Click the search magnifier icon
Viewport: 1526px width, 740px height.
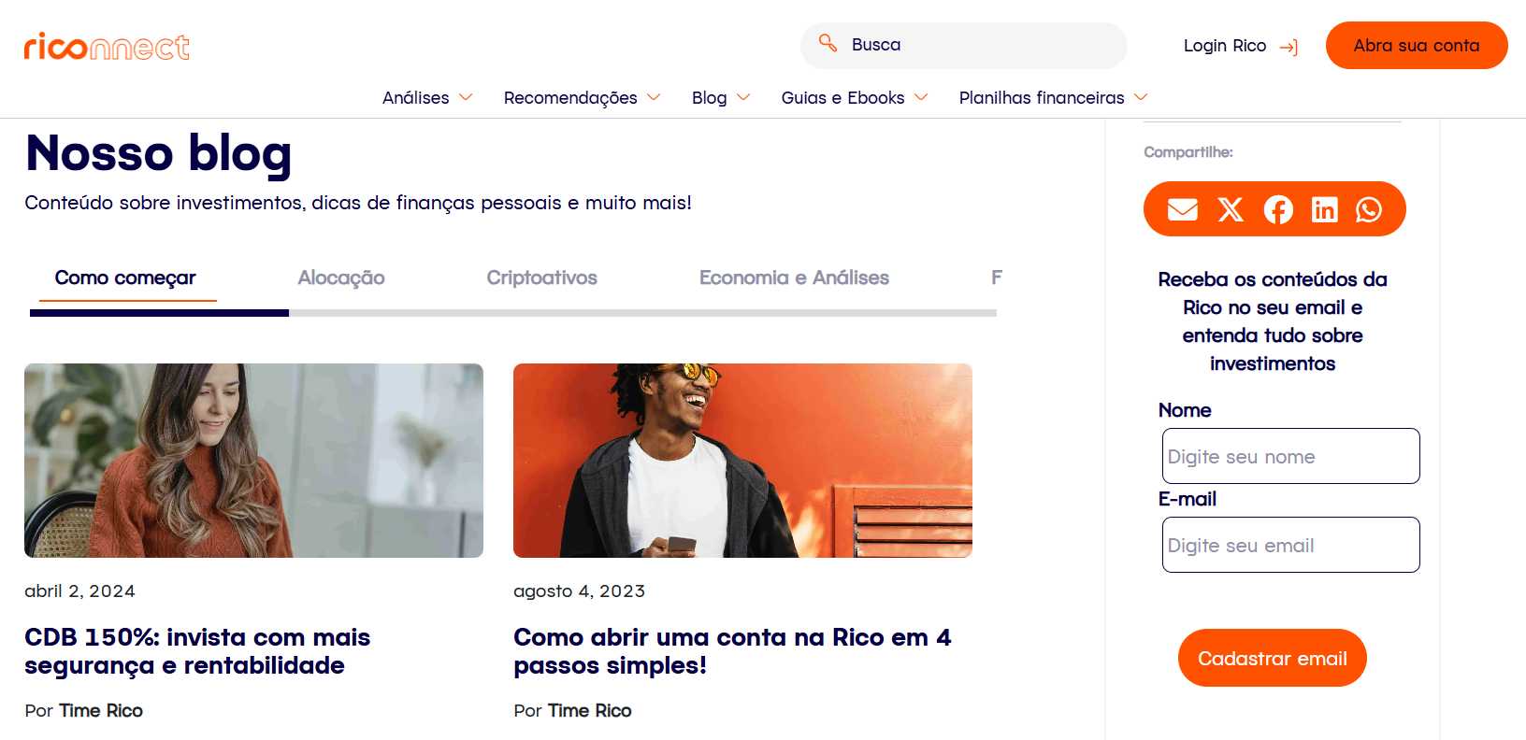pyautogui.click(x=828, y=43)
